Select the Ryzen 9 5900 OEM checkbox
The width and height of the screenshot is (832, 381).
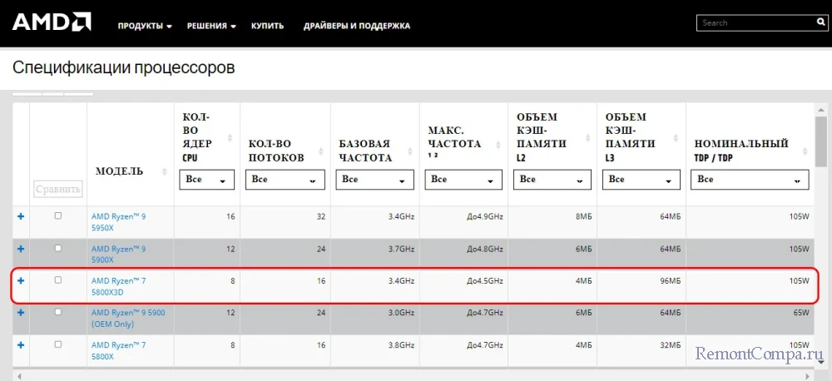point(58,312)
